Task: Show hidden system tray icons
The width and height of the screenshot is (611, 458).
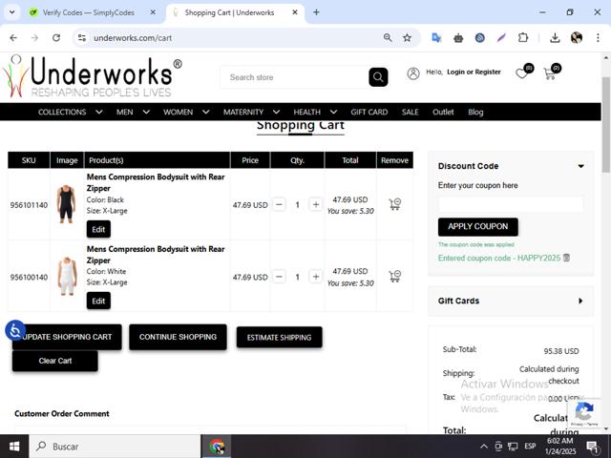Action: point(484,447)
